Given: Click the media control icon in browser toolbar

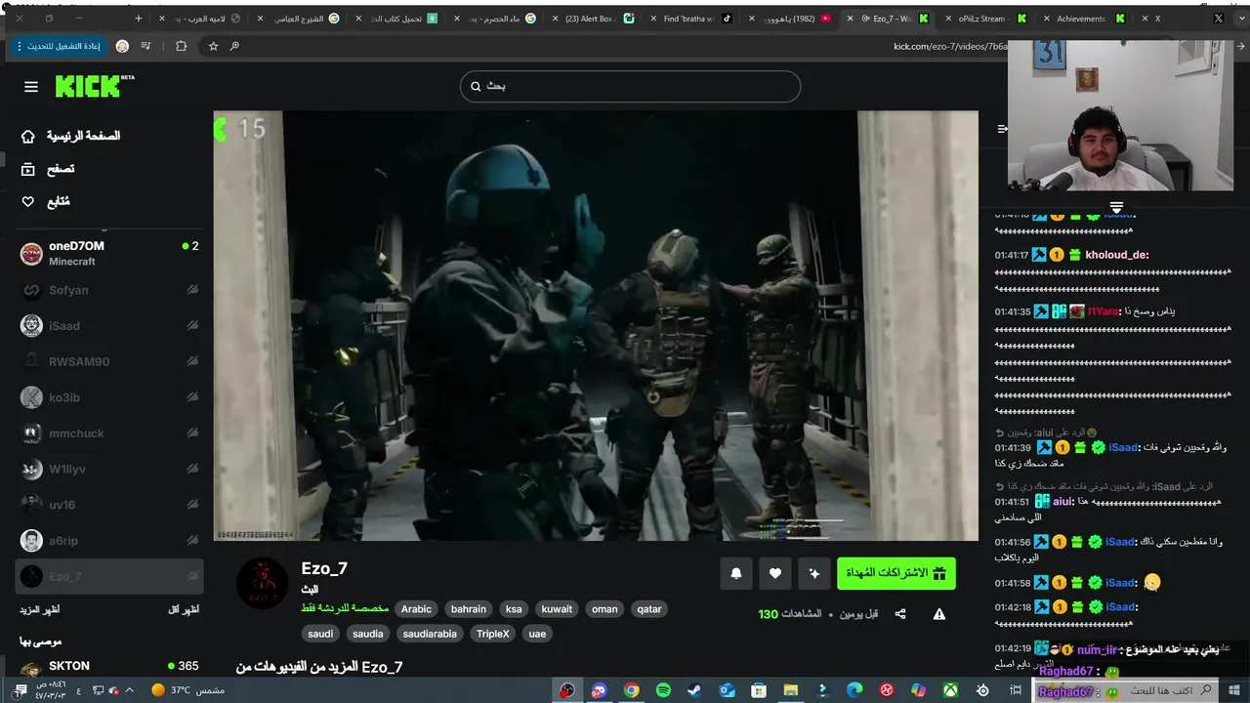Looking at the screenshot, I should [x=146, y=46].
